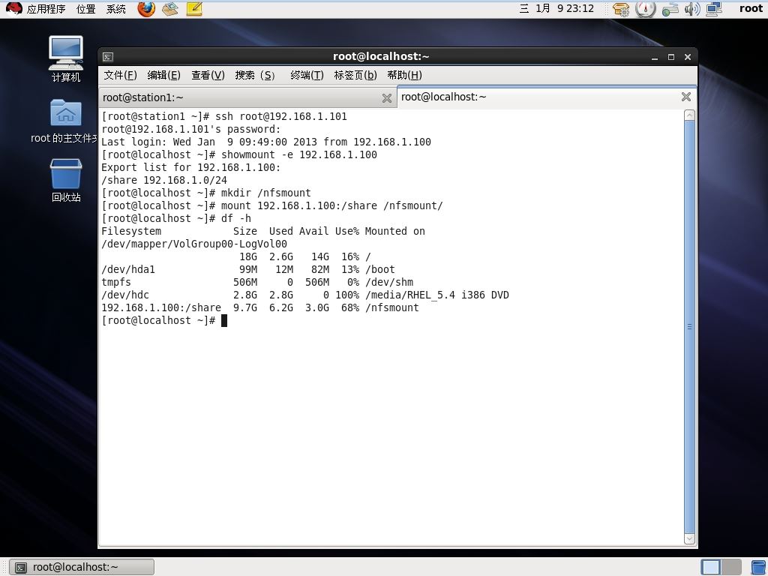Click the '/dev/hda1' filesystem row
This screenshot has height=576, width=768.
click(x=247, y=269)
